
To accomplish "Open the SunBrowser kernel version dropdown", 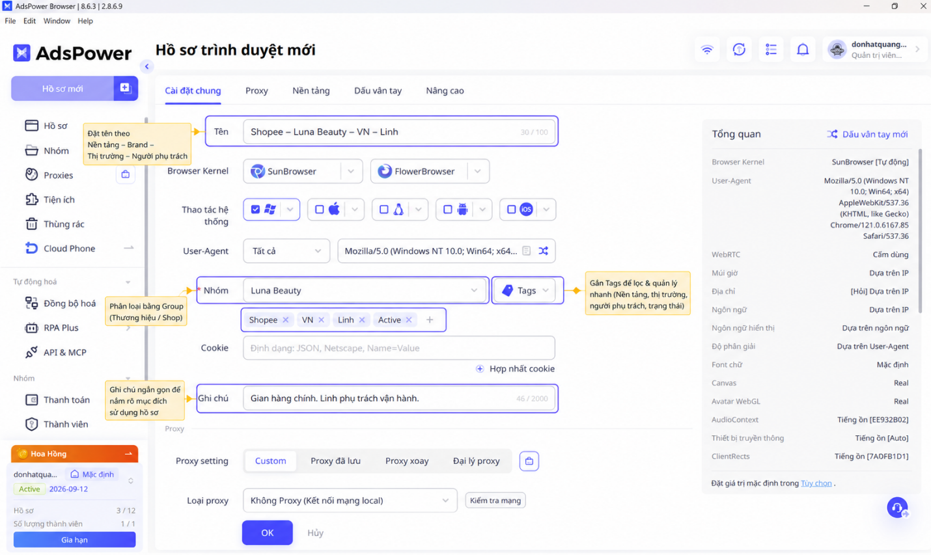I will [351, 171].
